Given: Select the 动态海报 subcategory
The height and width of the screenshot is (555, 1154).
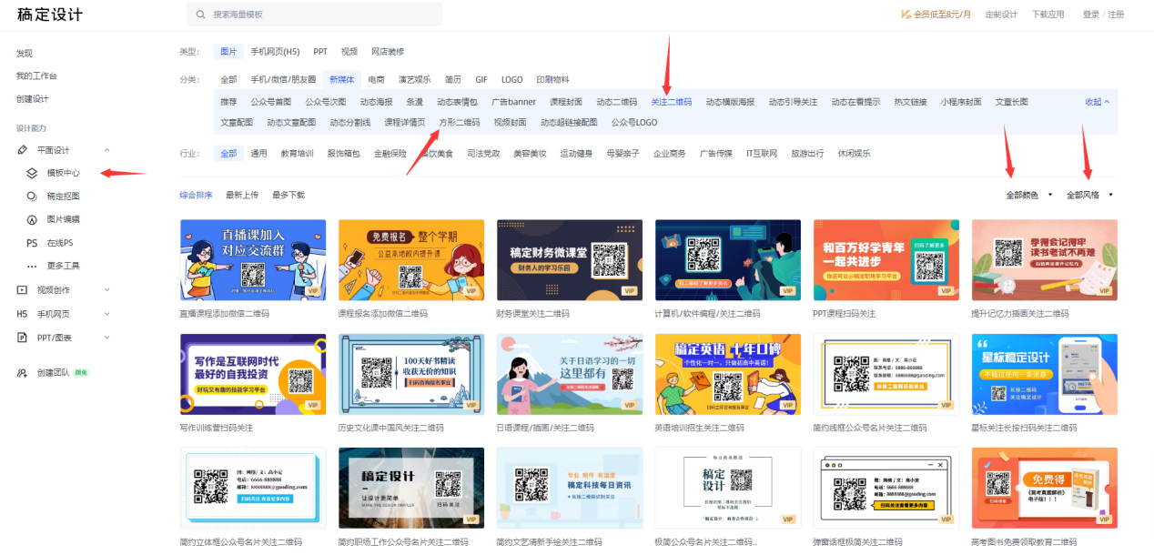Looking at the screenshot, I should pos(376,102).
